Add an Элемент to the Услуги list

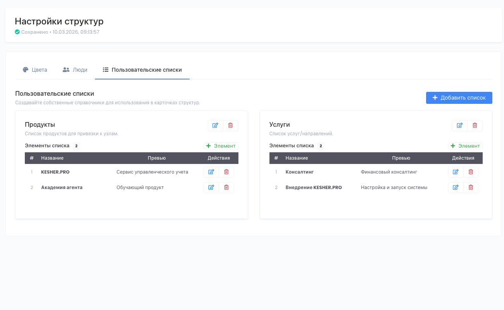coord(465,146)
